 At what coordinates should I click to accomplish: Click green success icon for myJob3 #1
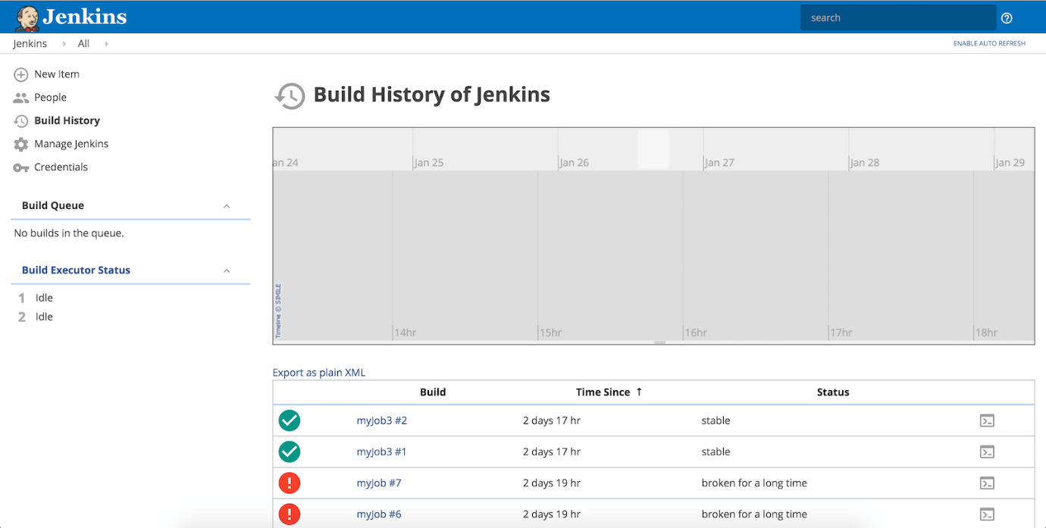[290, 451]
